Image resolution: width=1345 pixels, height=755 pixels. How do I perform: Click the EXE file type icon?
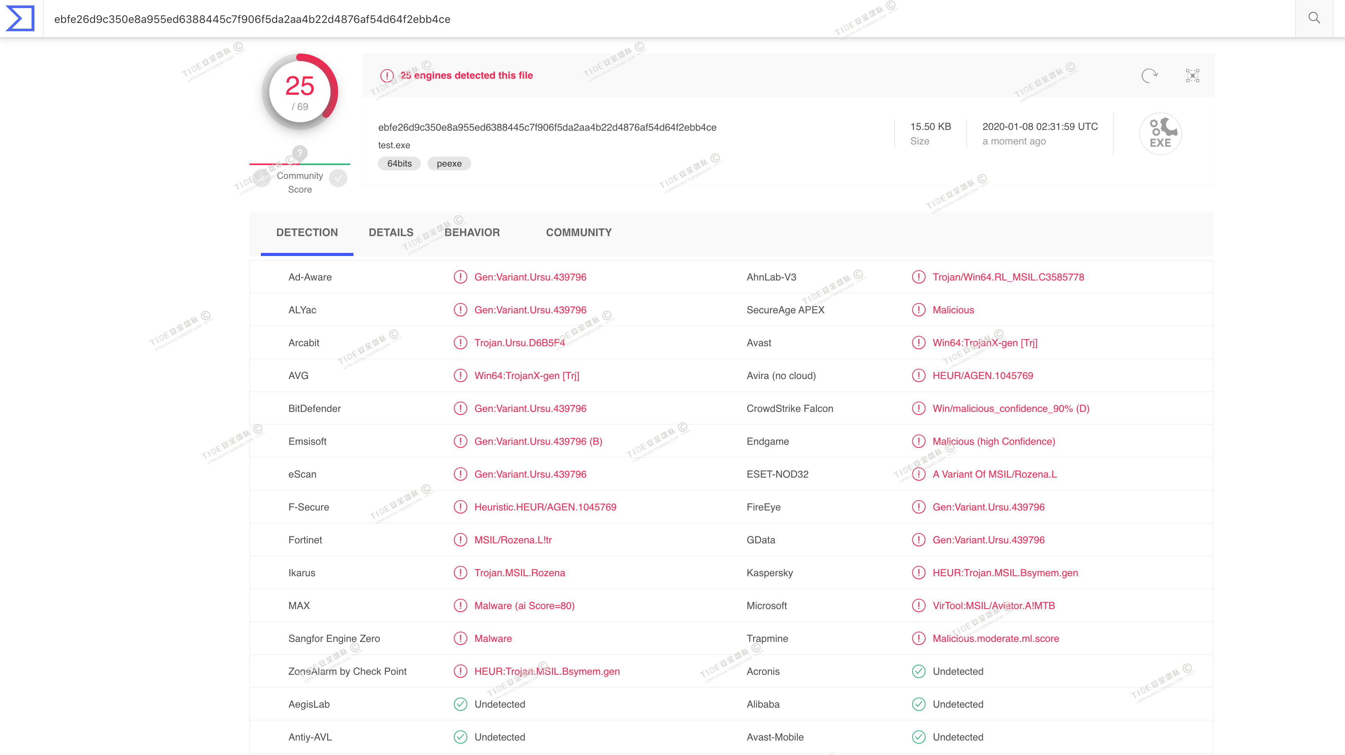click(1160, 133)
